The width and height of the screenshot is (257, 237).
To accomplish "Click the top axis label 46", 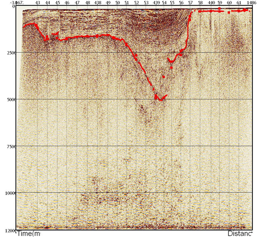I will point(67,3).
